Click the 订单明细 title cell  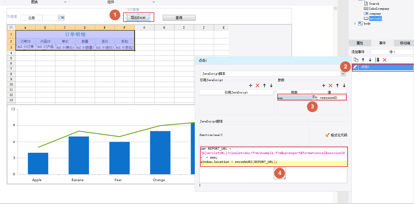(75, 34)
